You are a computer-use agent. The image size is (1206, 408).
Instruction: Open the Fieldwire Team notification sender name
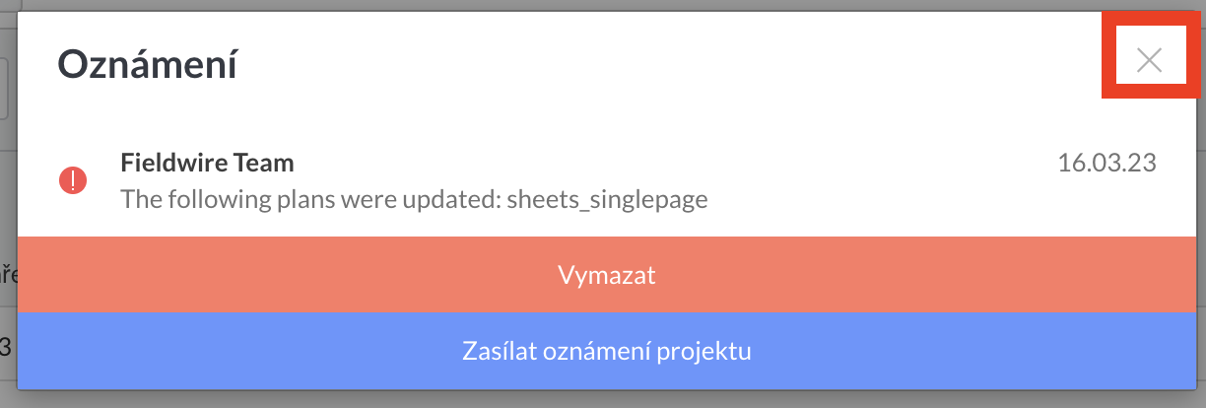click(x=207, y=162)
